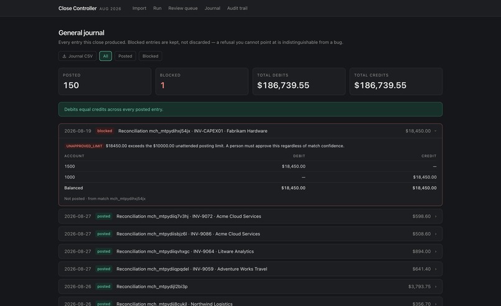Click 'Not posted · from match' note
The image size is (501, 306).
coord(105,199)
